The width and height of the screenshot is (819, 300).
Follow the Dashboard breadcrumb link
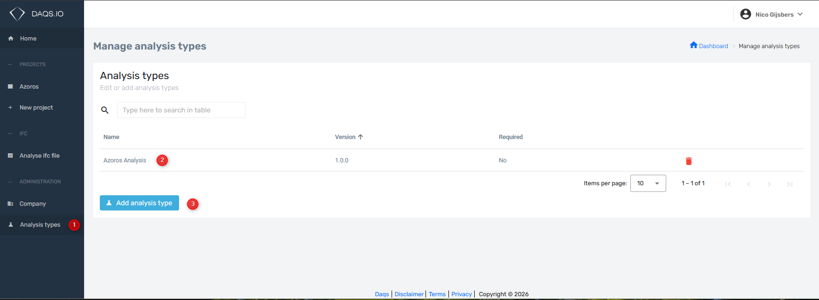pos(713,46)
